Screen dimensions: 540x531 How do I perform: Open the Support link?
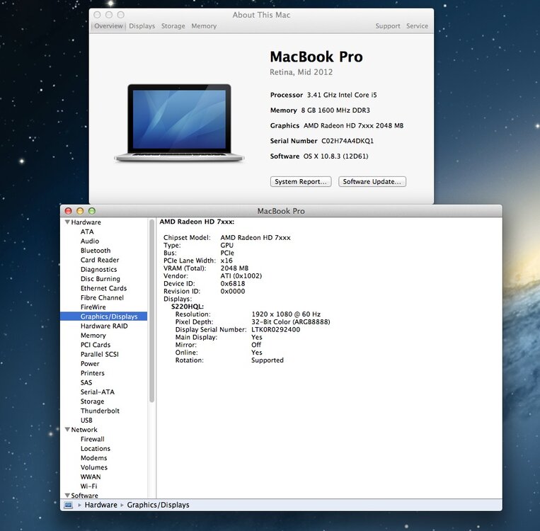pos(387,26)
